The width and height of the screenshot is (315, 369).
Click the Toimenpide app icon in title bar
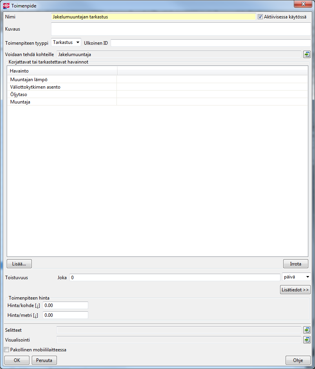(x=6, y=5)
